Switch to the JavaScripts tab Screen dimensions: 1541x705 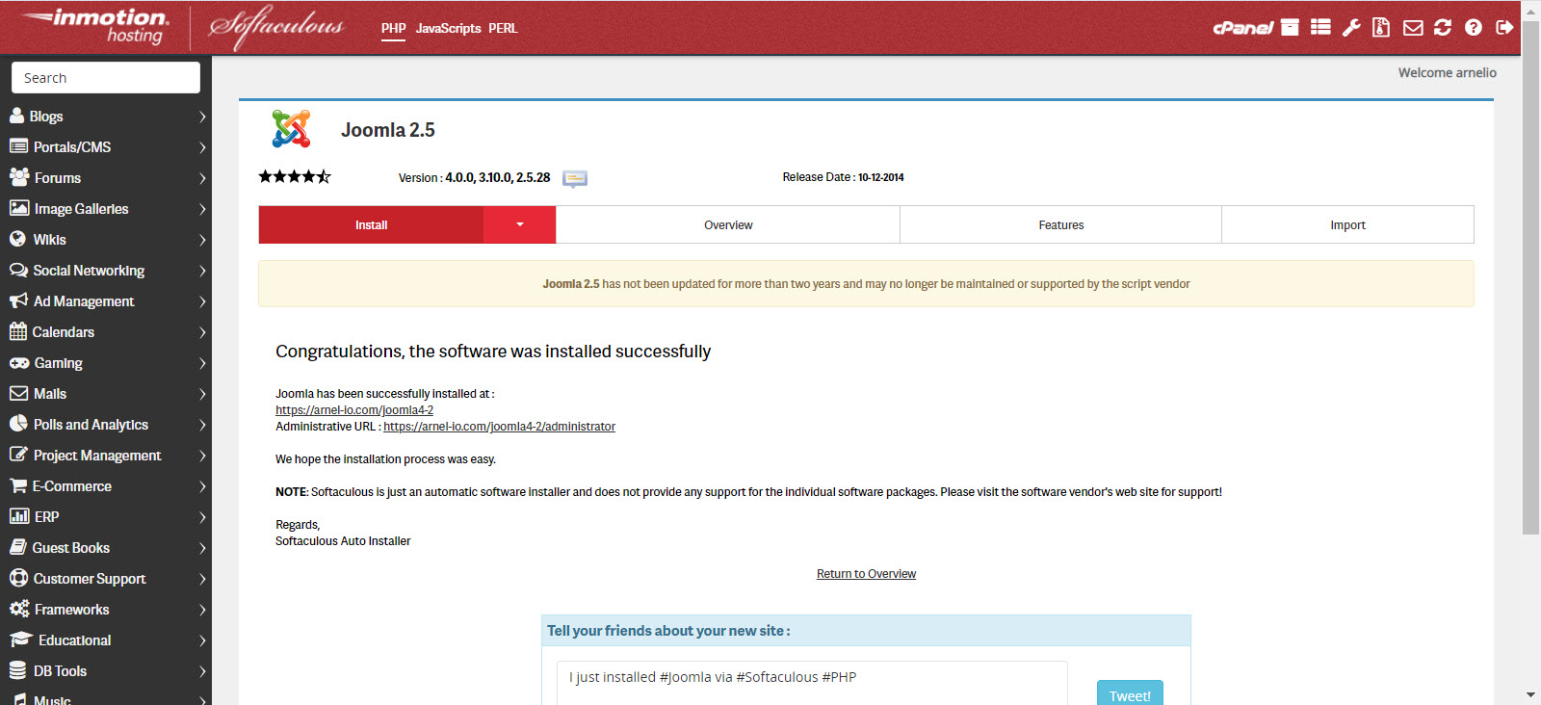[x=448, y=29]
